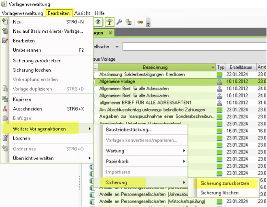Open the Ansicht menu

tap(82, 13)
